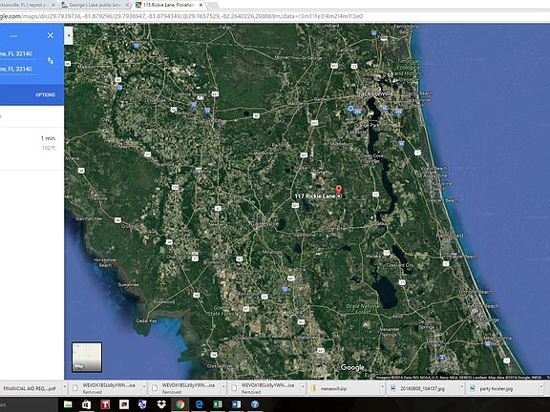
Task: Open the three-dots travel mode menu
Action: [13, 36]
